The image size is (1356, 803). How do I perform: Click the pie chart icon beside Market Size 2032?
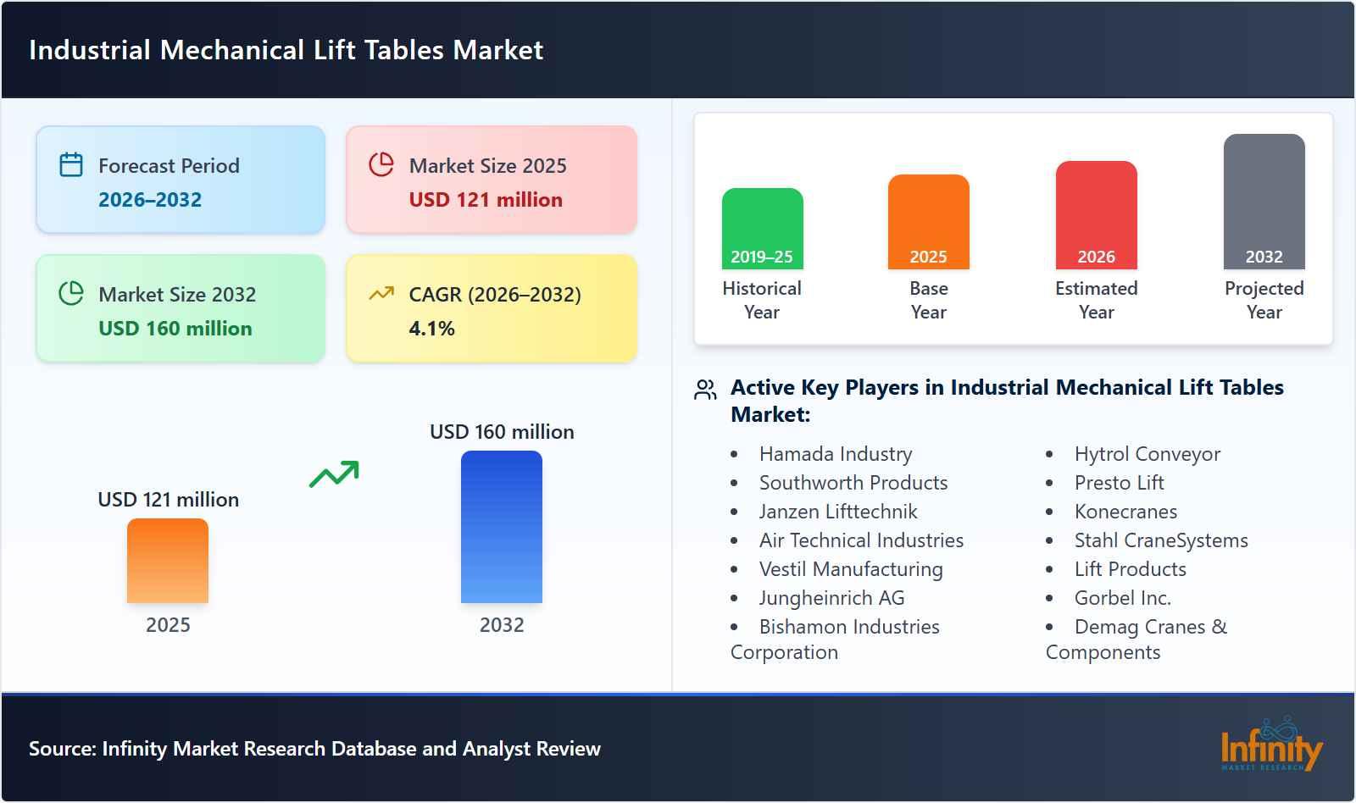point(71,294)
